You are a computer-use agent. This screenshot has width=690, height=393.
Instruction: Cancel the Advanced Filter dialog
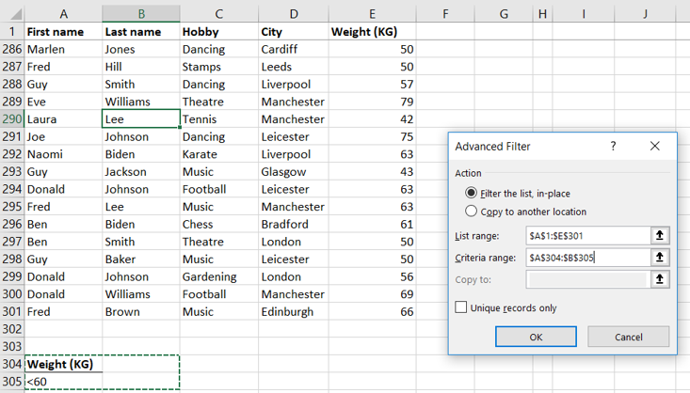[x=628, y=337]
